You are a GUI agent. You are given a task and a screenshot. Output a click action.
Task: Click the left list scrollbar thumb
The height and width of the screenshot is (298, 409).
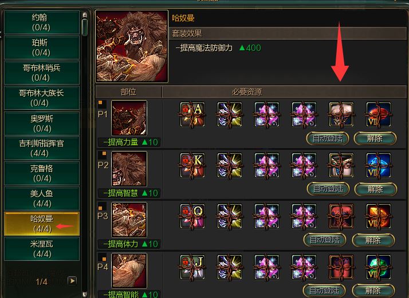[x=85, y=27]
